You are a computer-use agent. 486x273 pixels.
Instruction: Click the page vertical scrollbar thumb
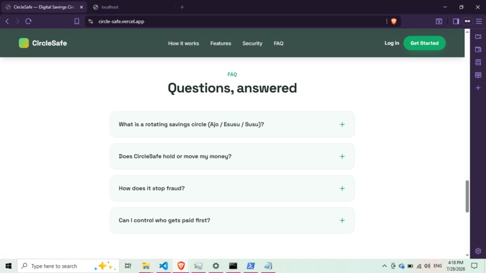click(x=467, y=196)
